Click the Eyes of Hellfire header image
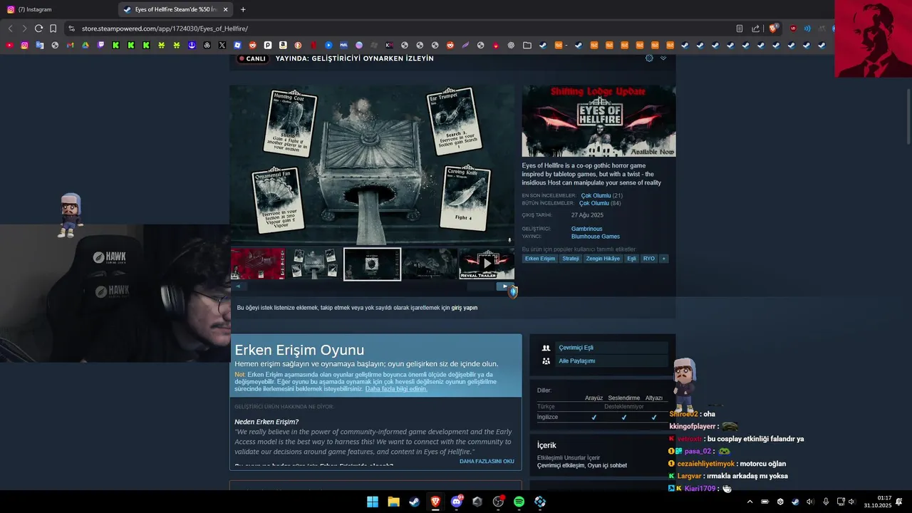912x513 pixels. (x=598, y=121)
